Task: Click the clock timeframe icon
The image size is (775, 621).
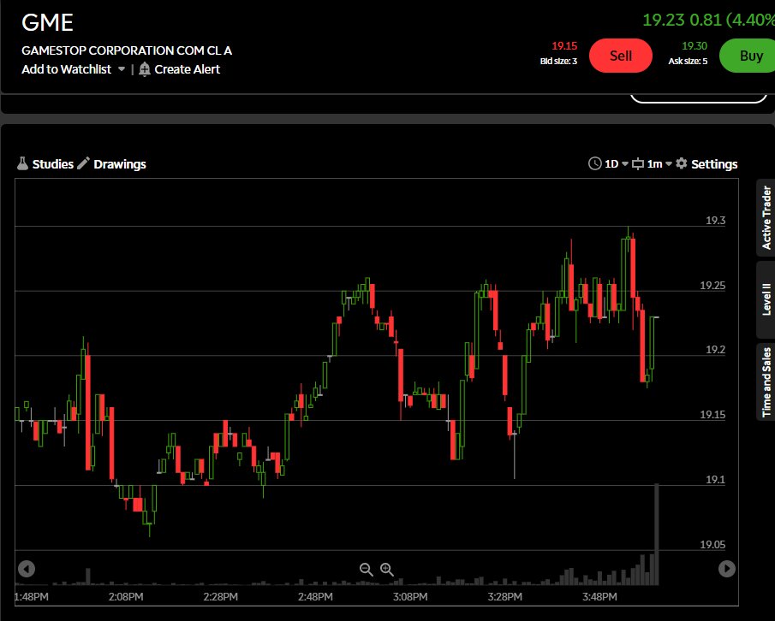Action: pyautogui.click(x=594, y=164)
